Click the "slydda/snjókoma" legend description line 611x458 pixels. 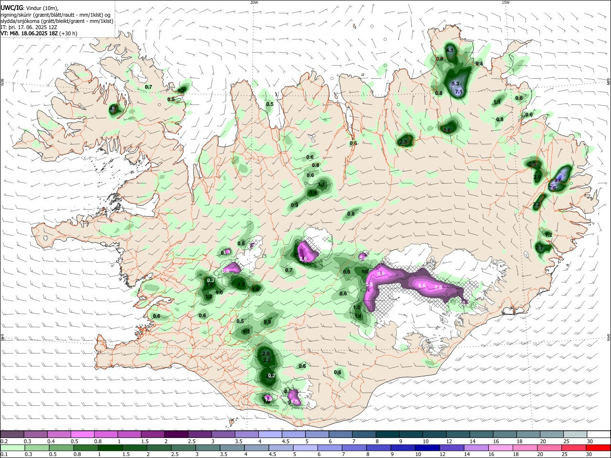click(57, 21)
